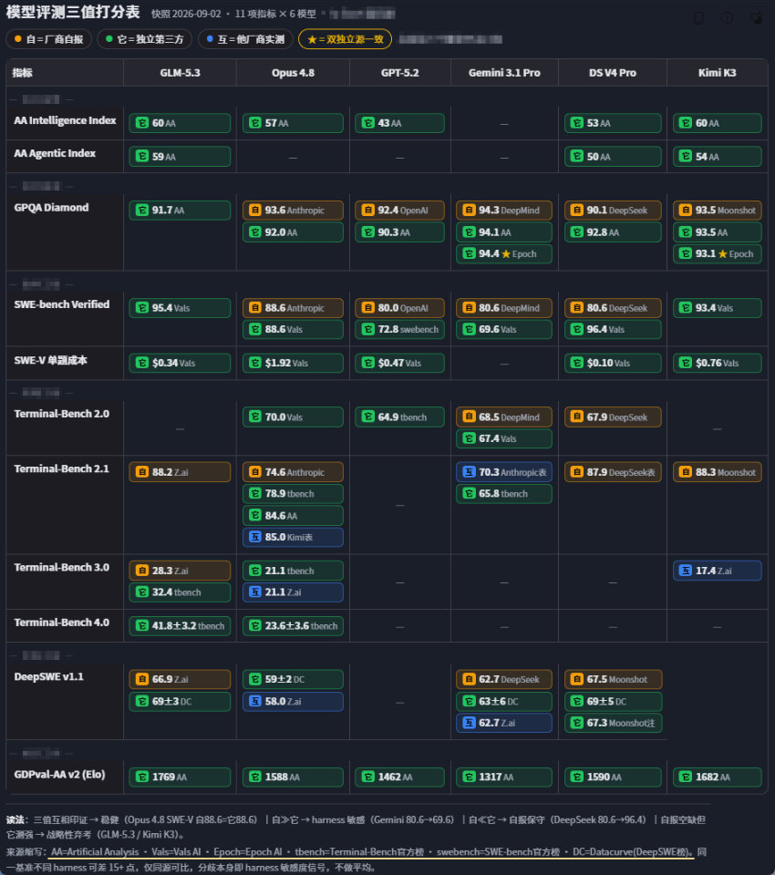775x875 pixels.
Task: Click the Opus 4.8 column header
Action: point(294,73)
